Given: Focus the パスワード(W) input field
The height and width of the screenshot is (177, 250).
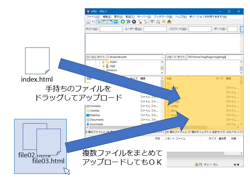Looking at the screenshot, I should (200, 29).
